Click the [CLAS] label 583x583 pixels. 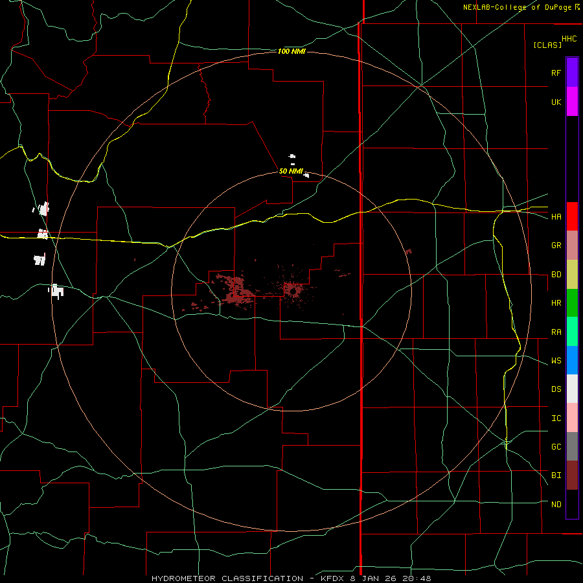pyautogui.click(x=547, y=45)
